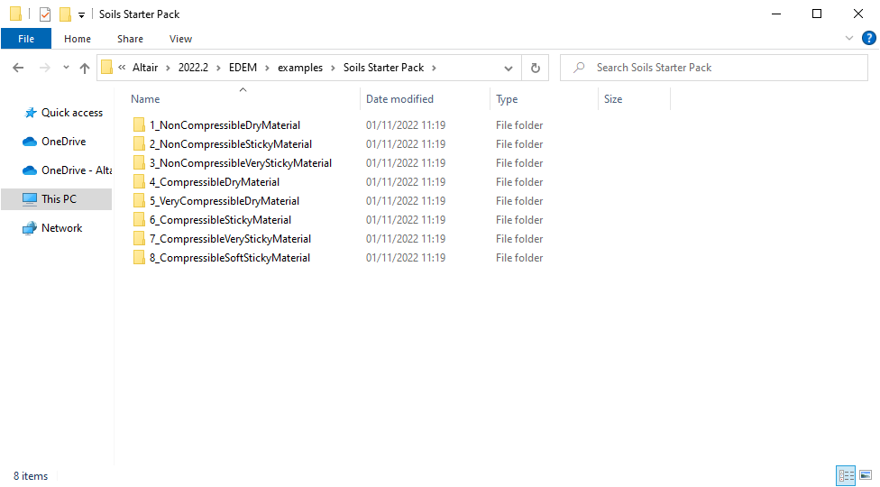The width and height of the screenshot is (880, 487).
Task: Expand the ribbon with the chevron
Action: (849, 38)
